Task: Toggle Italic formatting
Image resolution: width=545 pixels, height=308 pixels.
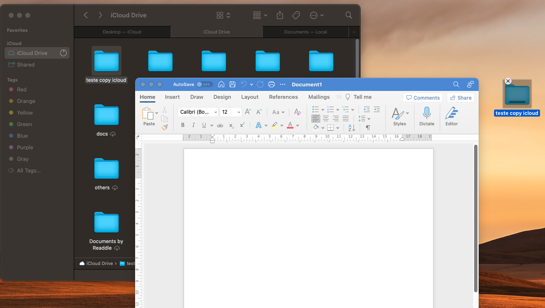Action: click(x=193, y=125)
